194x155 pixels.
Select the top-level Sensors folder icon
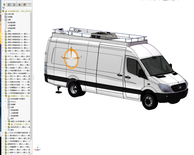[x=6, y=17]
